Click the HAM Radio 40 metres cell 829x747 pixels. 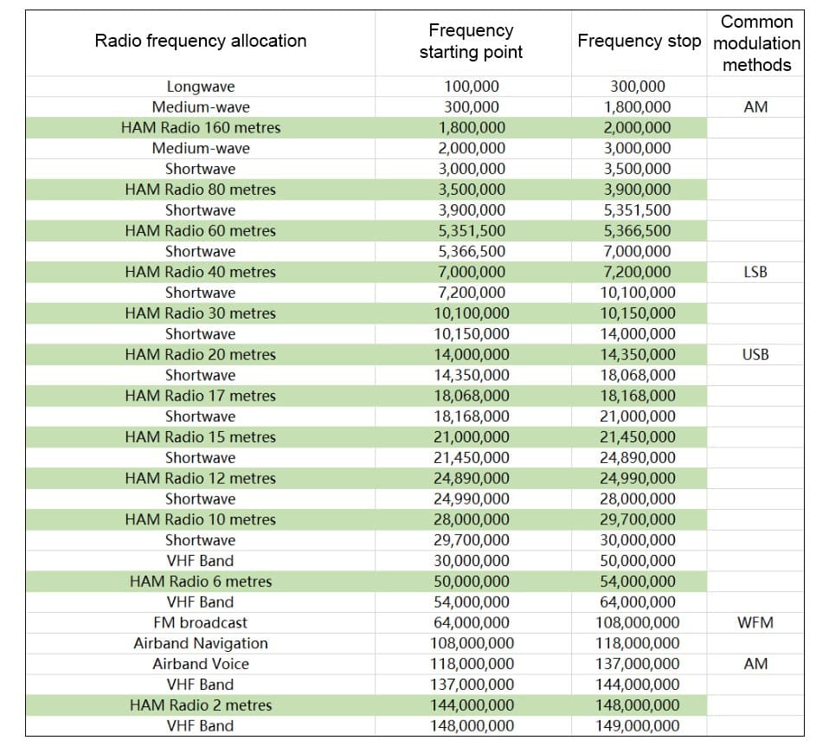(x=201, y=272)
